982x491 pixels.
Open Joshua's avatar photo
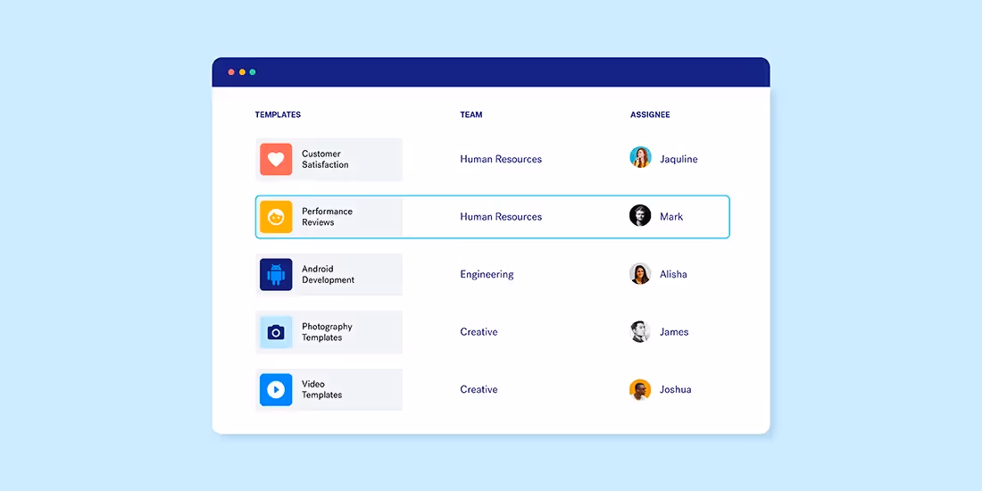click(640, 389)
